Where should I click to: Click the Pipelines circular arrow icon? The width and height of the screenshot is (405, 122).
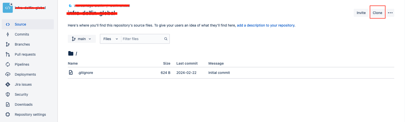(8, 64)
